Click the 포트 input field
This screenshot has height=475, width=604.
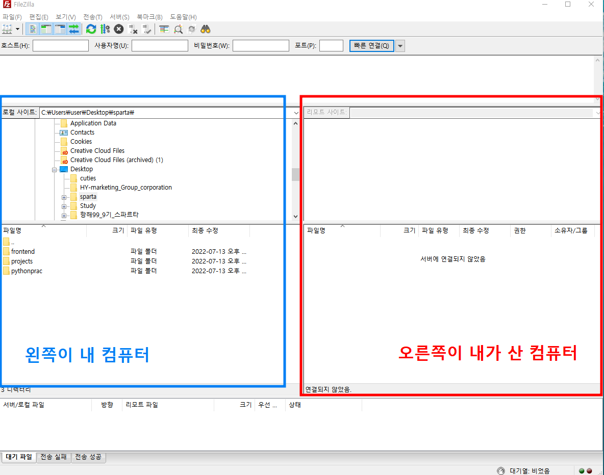click(x=331, y=46)
